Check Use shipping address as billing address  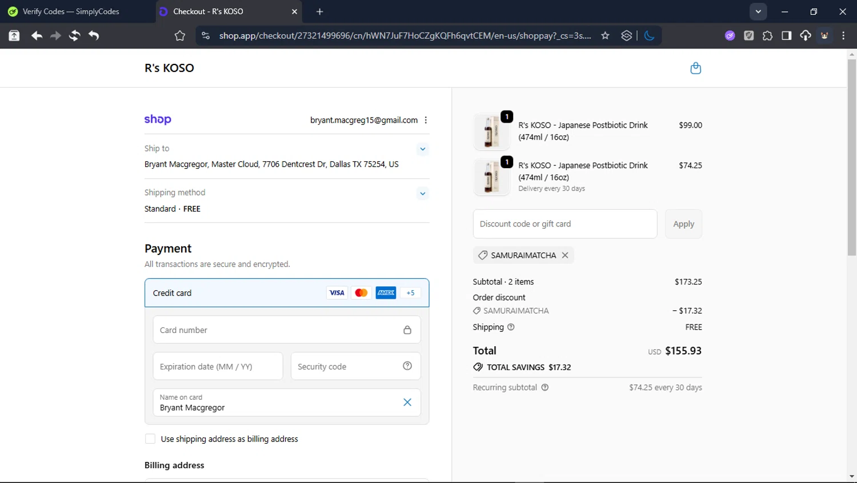point(150,439)
